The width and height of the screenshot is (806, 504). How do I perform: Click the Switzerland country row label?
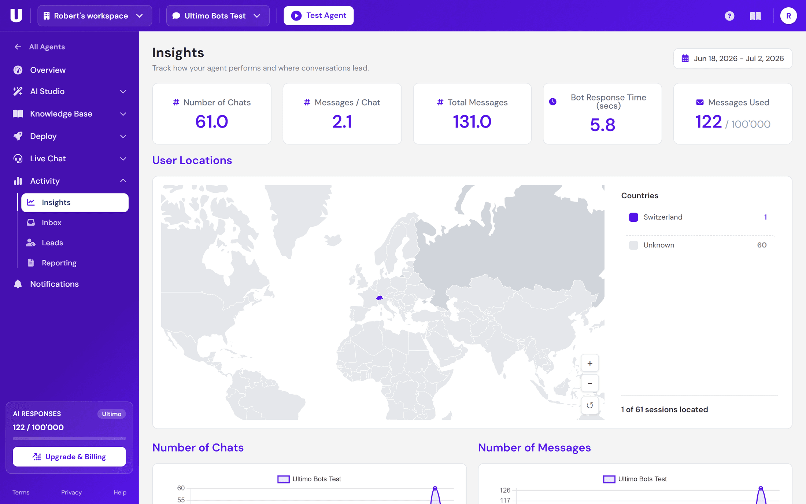(663, 217)
